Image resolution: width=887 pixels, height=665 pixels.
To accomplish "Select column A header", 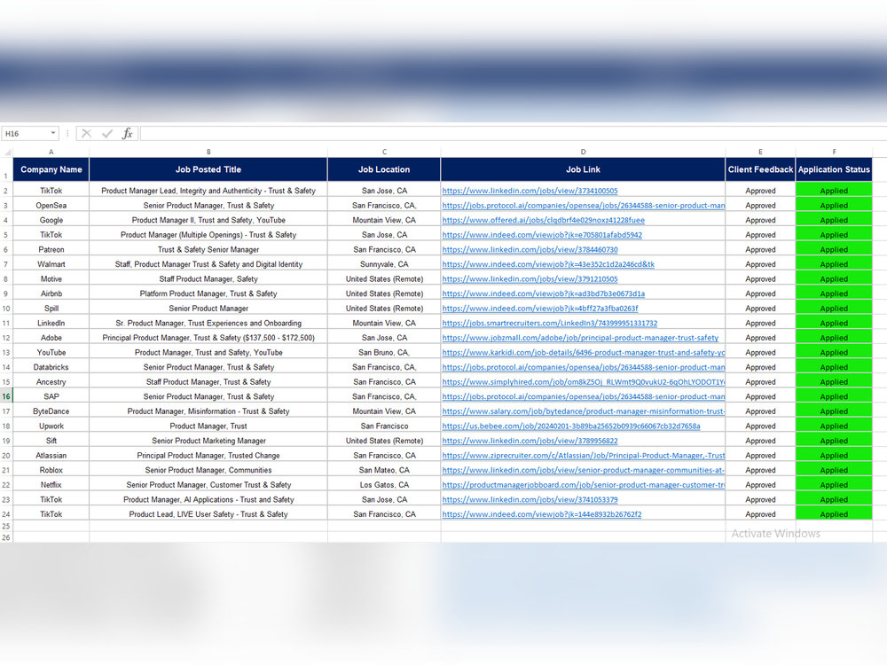I will tap(51, 152).
